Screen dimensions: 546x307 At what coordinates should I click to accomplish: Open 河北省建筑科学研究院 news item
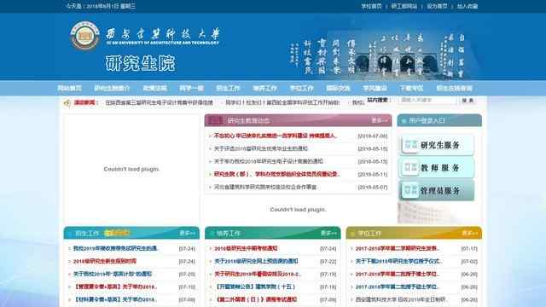tap(265, 187)
